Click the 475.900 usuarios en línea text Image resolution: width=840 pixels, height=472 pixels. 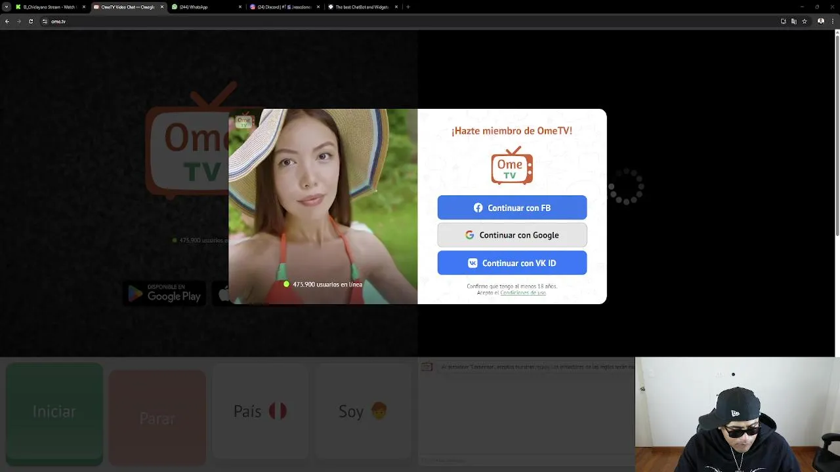(327, 285)
